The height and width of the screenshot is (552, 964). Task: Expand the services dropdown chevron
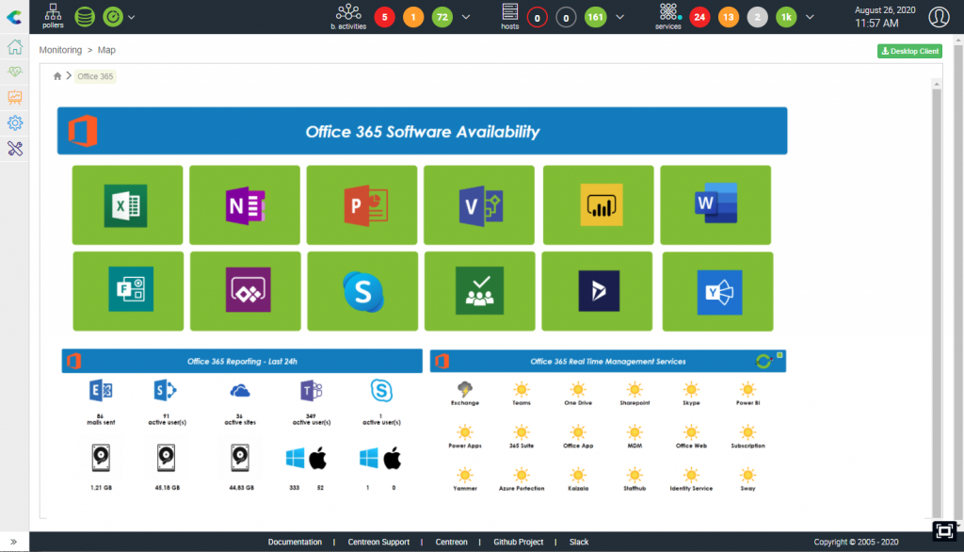click(x=810, y=17)
